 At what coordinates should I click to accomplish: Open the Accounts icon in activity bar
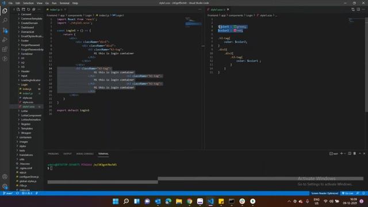[5, 177]
